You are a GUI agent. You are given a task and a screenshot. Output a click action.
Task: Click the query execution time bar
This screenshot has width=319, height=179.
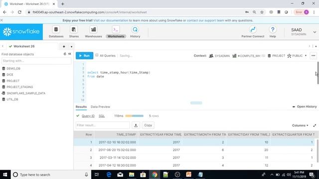(134, 116)
